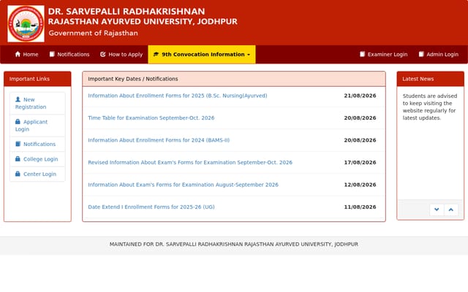Click the date 21/08/2026
This screenshot has width=468, height=292.
pos(360,96)
